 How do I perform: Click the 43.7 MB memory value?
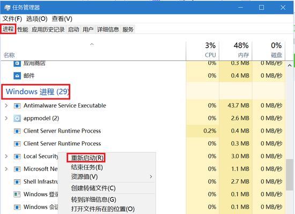(x=238, y=105)
